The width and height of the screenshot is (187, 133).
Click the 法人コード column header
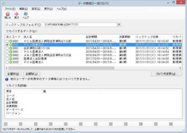(x=14, y=37)
